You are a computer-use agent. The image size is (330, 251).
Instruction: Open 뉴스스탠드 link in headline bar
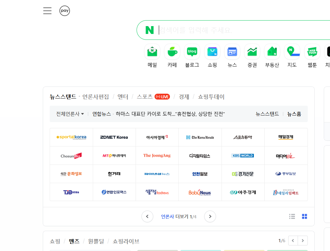[267, 114]
